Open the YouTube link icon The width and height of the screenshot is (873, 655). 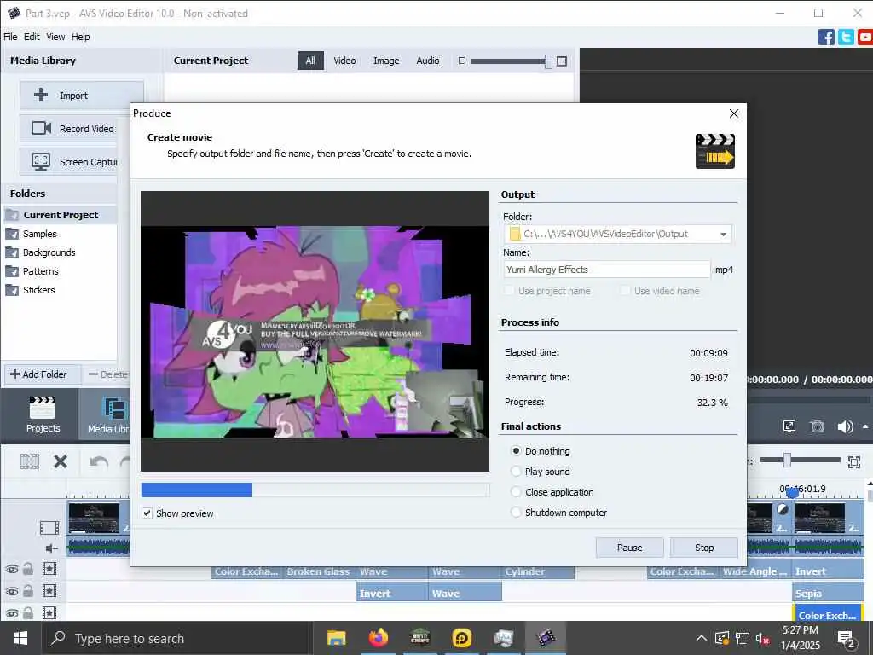coord(865,38)
